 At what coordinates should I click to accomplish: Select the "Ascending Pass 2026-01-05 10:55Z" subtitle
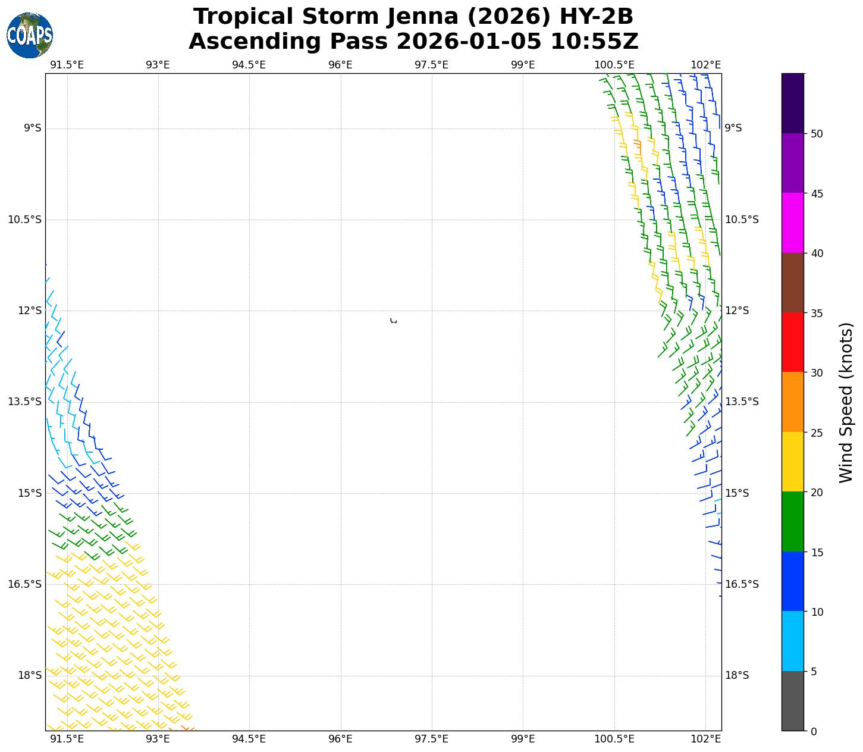(413, 42)
